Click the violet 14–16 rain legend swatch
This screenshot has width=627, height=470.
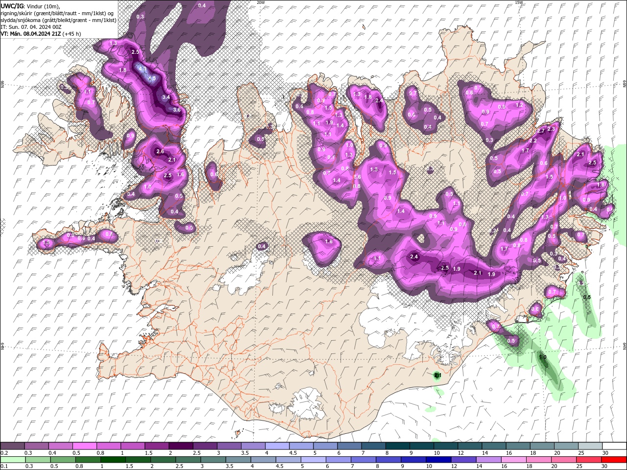click(488, 460)
